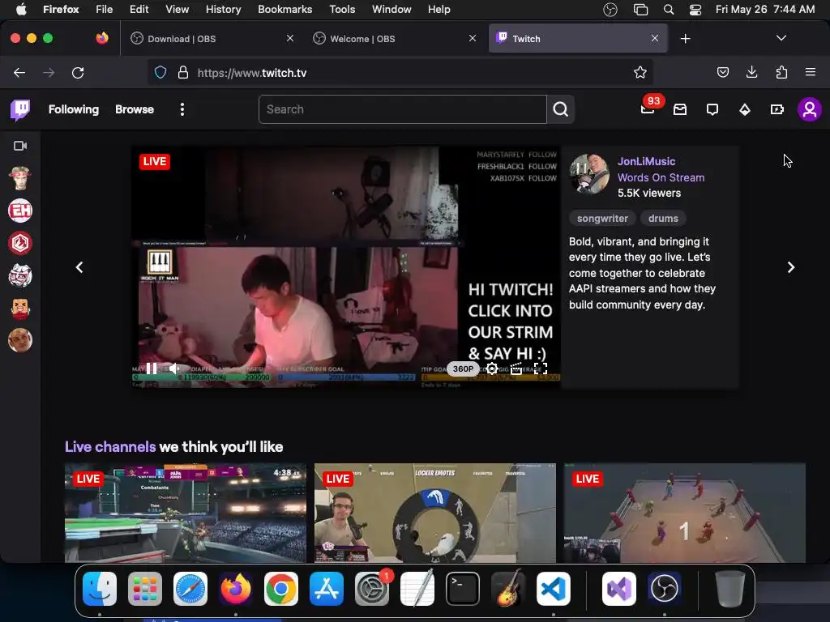Open Firefox extensions puzzle icon
Viewport: 830px width, 622px height.
tap(781, 72)
